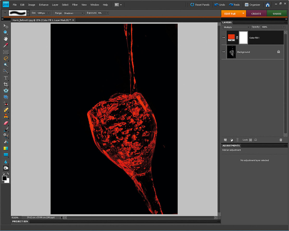Select the Brush tool
Viewport: 289px width, 231px height.
6,129
